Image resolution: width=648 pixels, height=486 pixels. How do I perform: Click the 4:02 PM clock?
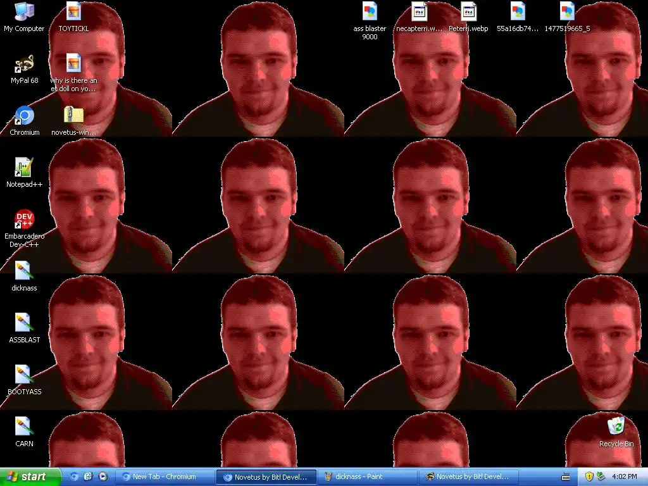click(x=625, y=477)
